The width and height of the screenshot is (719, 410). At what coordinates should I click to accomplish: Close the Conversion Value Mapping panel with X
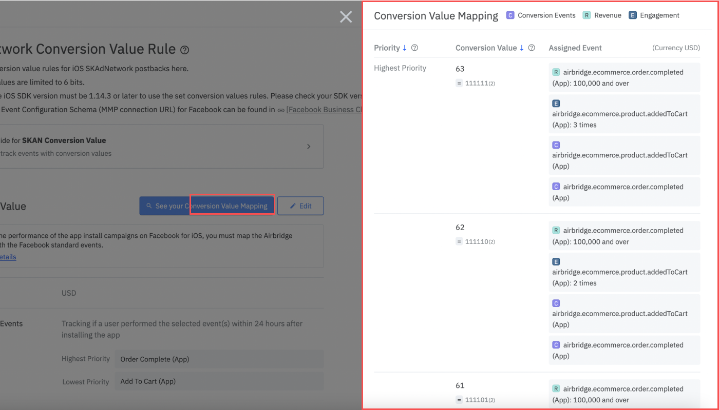point(346,17)
